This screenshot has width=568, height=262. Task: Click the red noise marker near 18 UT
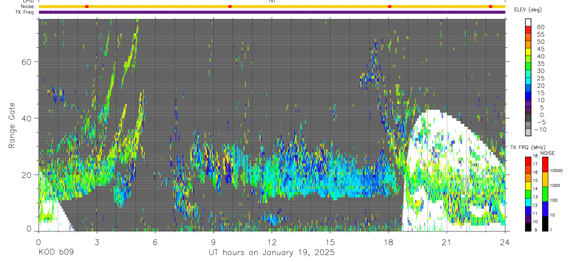pos(389,6)
